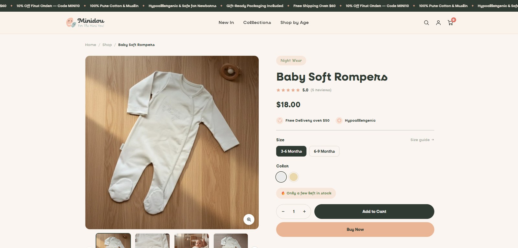Click the Minidou logo
The image size is (518, 248).
[x=85, y=23]
